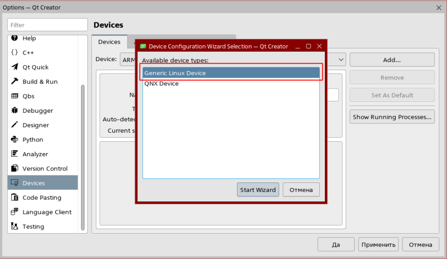Select Version Control category
Image resolution: width=447 pixels, height=259 pixels.
point(44,169)
